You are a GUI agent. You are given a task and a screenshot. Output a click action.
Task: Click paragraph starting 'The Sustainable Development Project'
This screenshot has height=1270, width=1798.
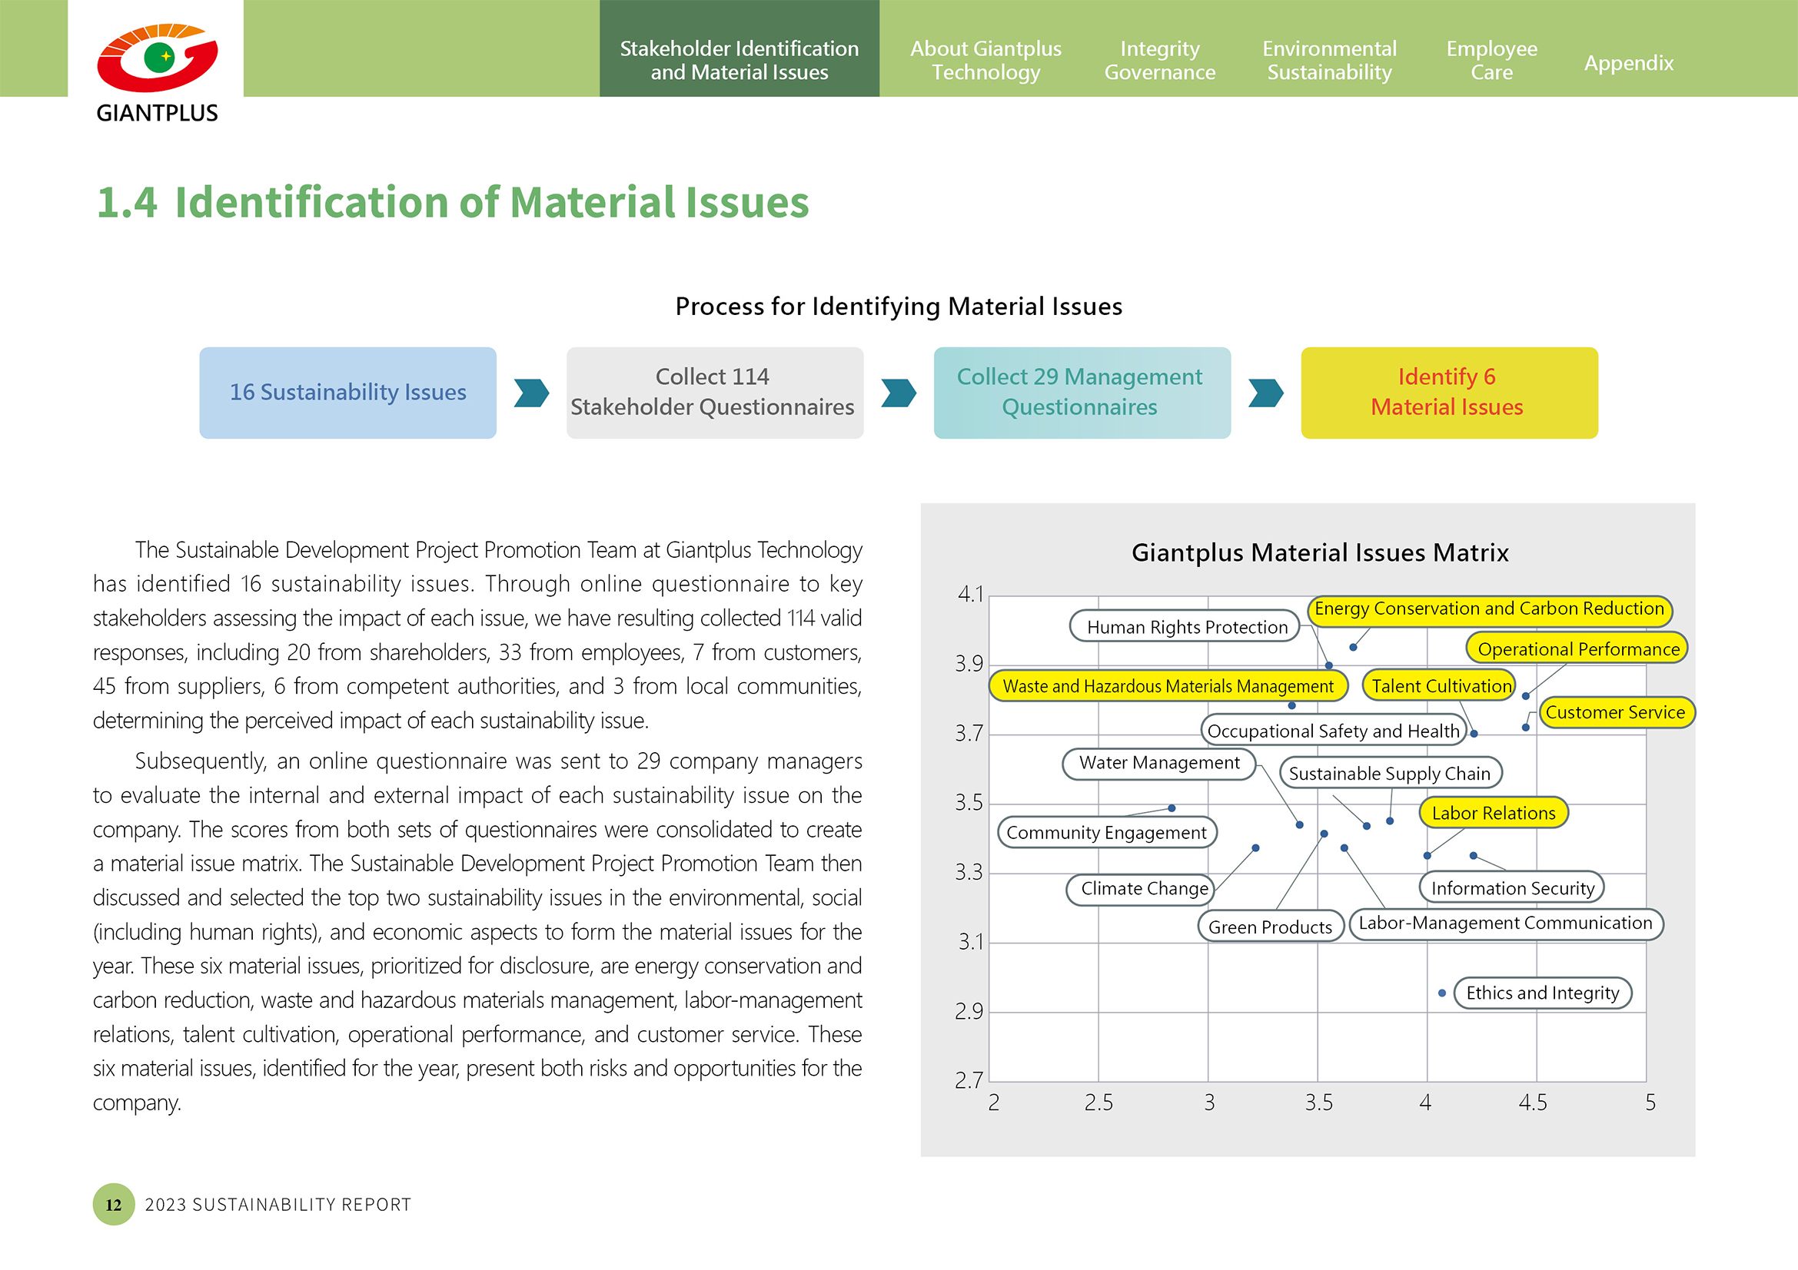477,635
